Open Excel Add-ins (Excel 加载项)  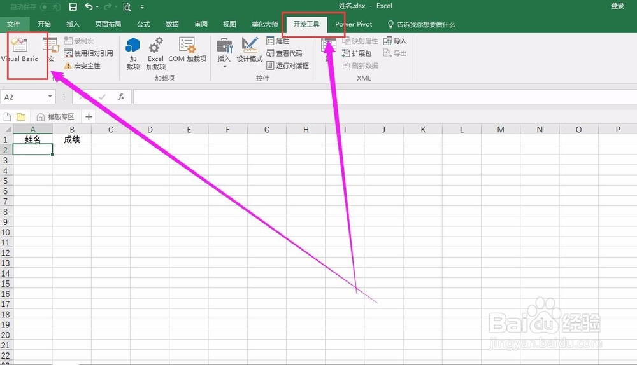click(x=155, y=53)
